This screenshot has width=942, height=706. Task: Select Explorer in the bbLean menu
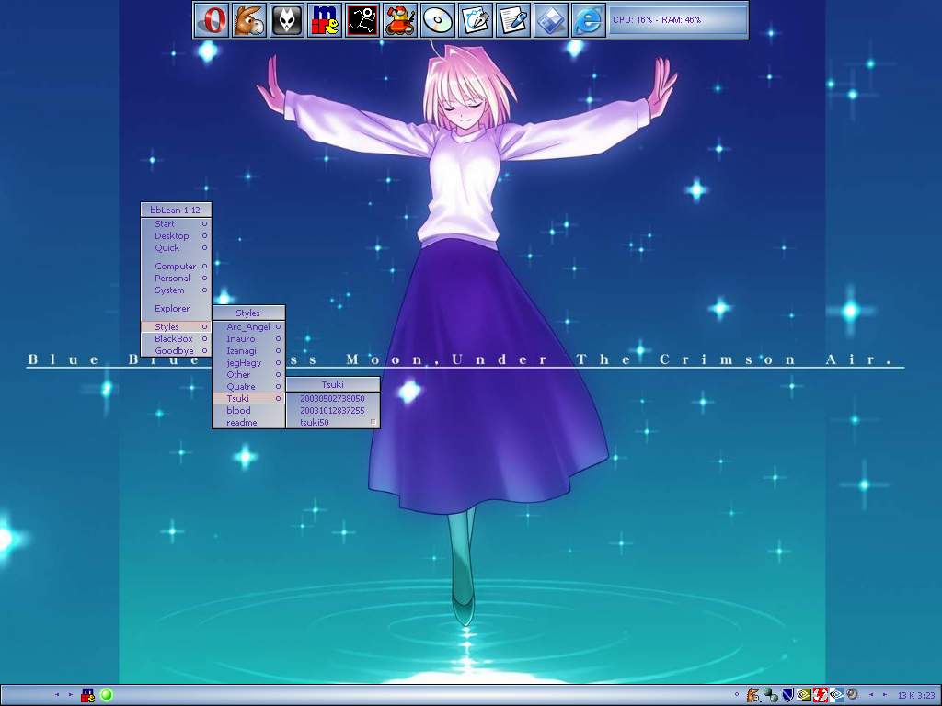176,309
